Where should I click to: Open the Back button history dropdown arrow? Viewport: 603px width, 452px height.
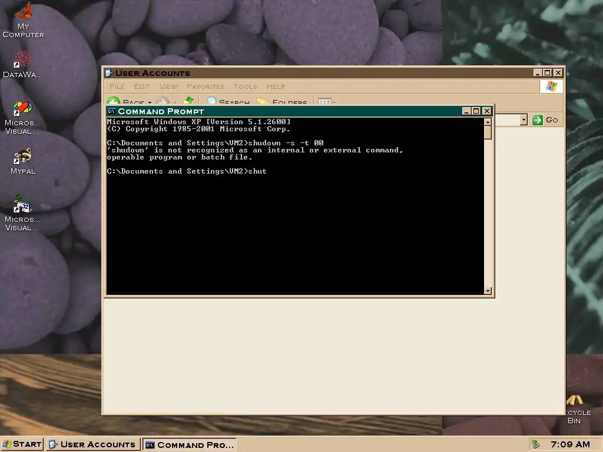150,102
